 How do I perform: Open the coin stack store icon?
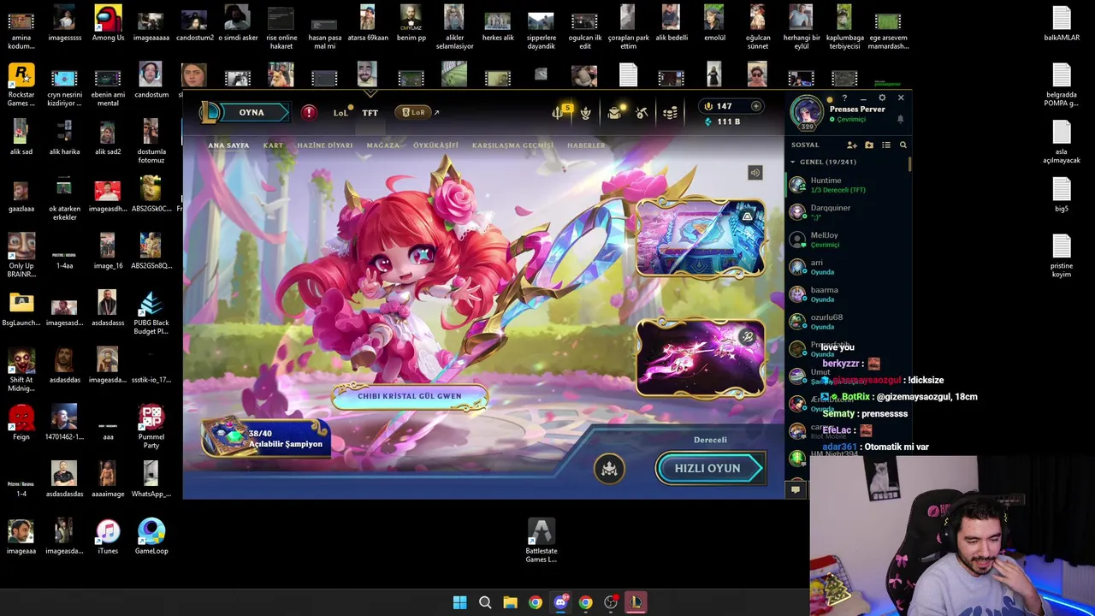(x=670, y=113)
